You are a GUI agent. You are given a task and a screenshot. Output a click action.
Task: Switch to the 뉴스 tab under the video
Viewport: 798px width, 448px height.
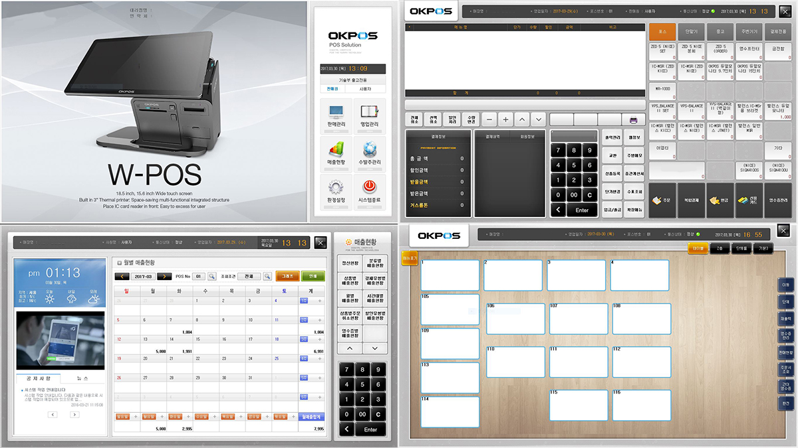coord(82,378)
